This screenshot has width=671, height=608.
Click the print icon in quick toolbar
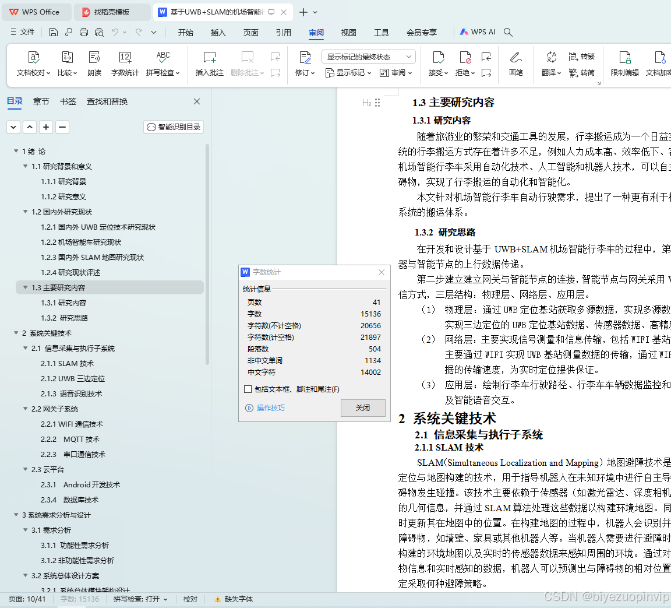84,32
